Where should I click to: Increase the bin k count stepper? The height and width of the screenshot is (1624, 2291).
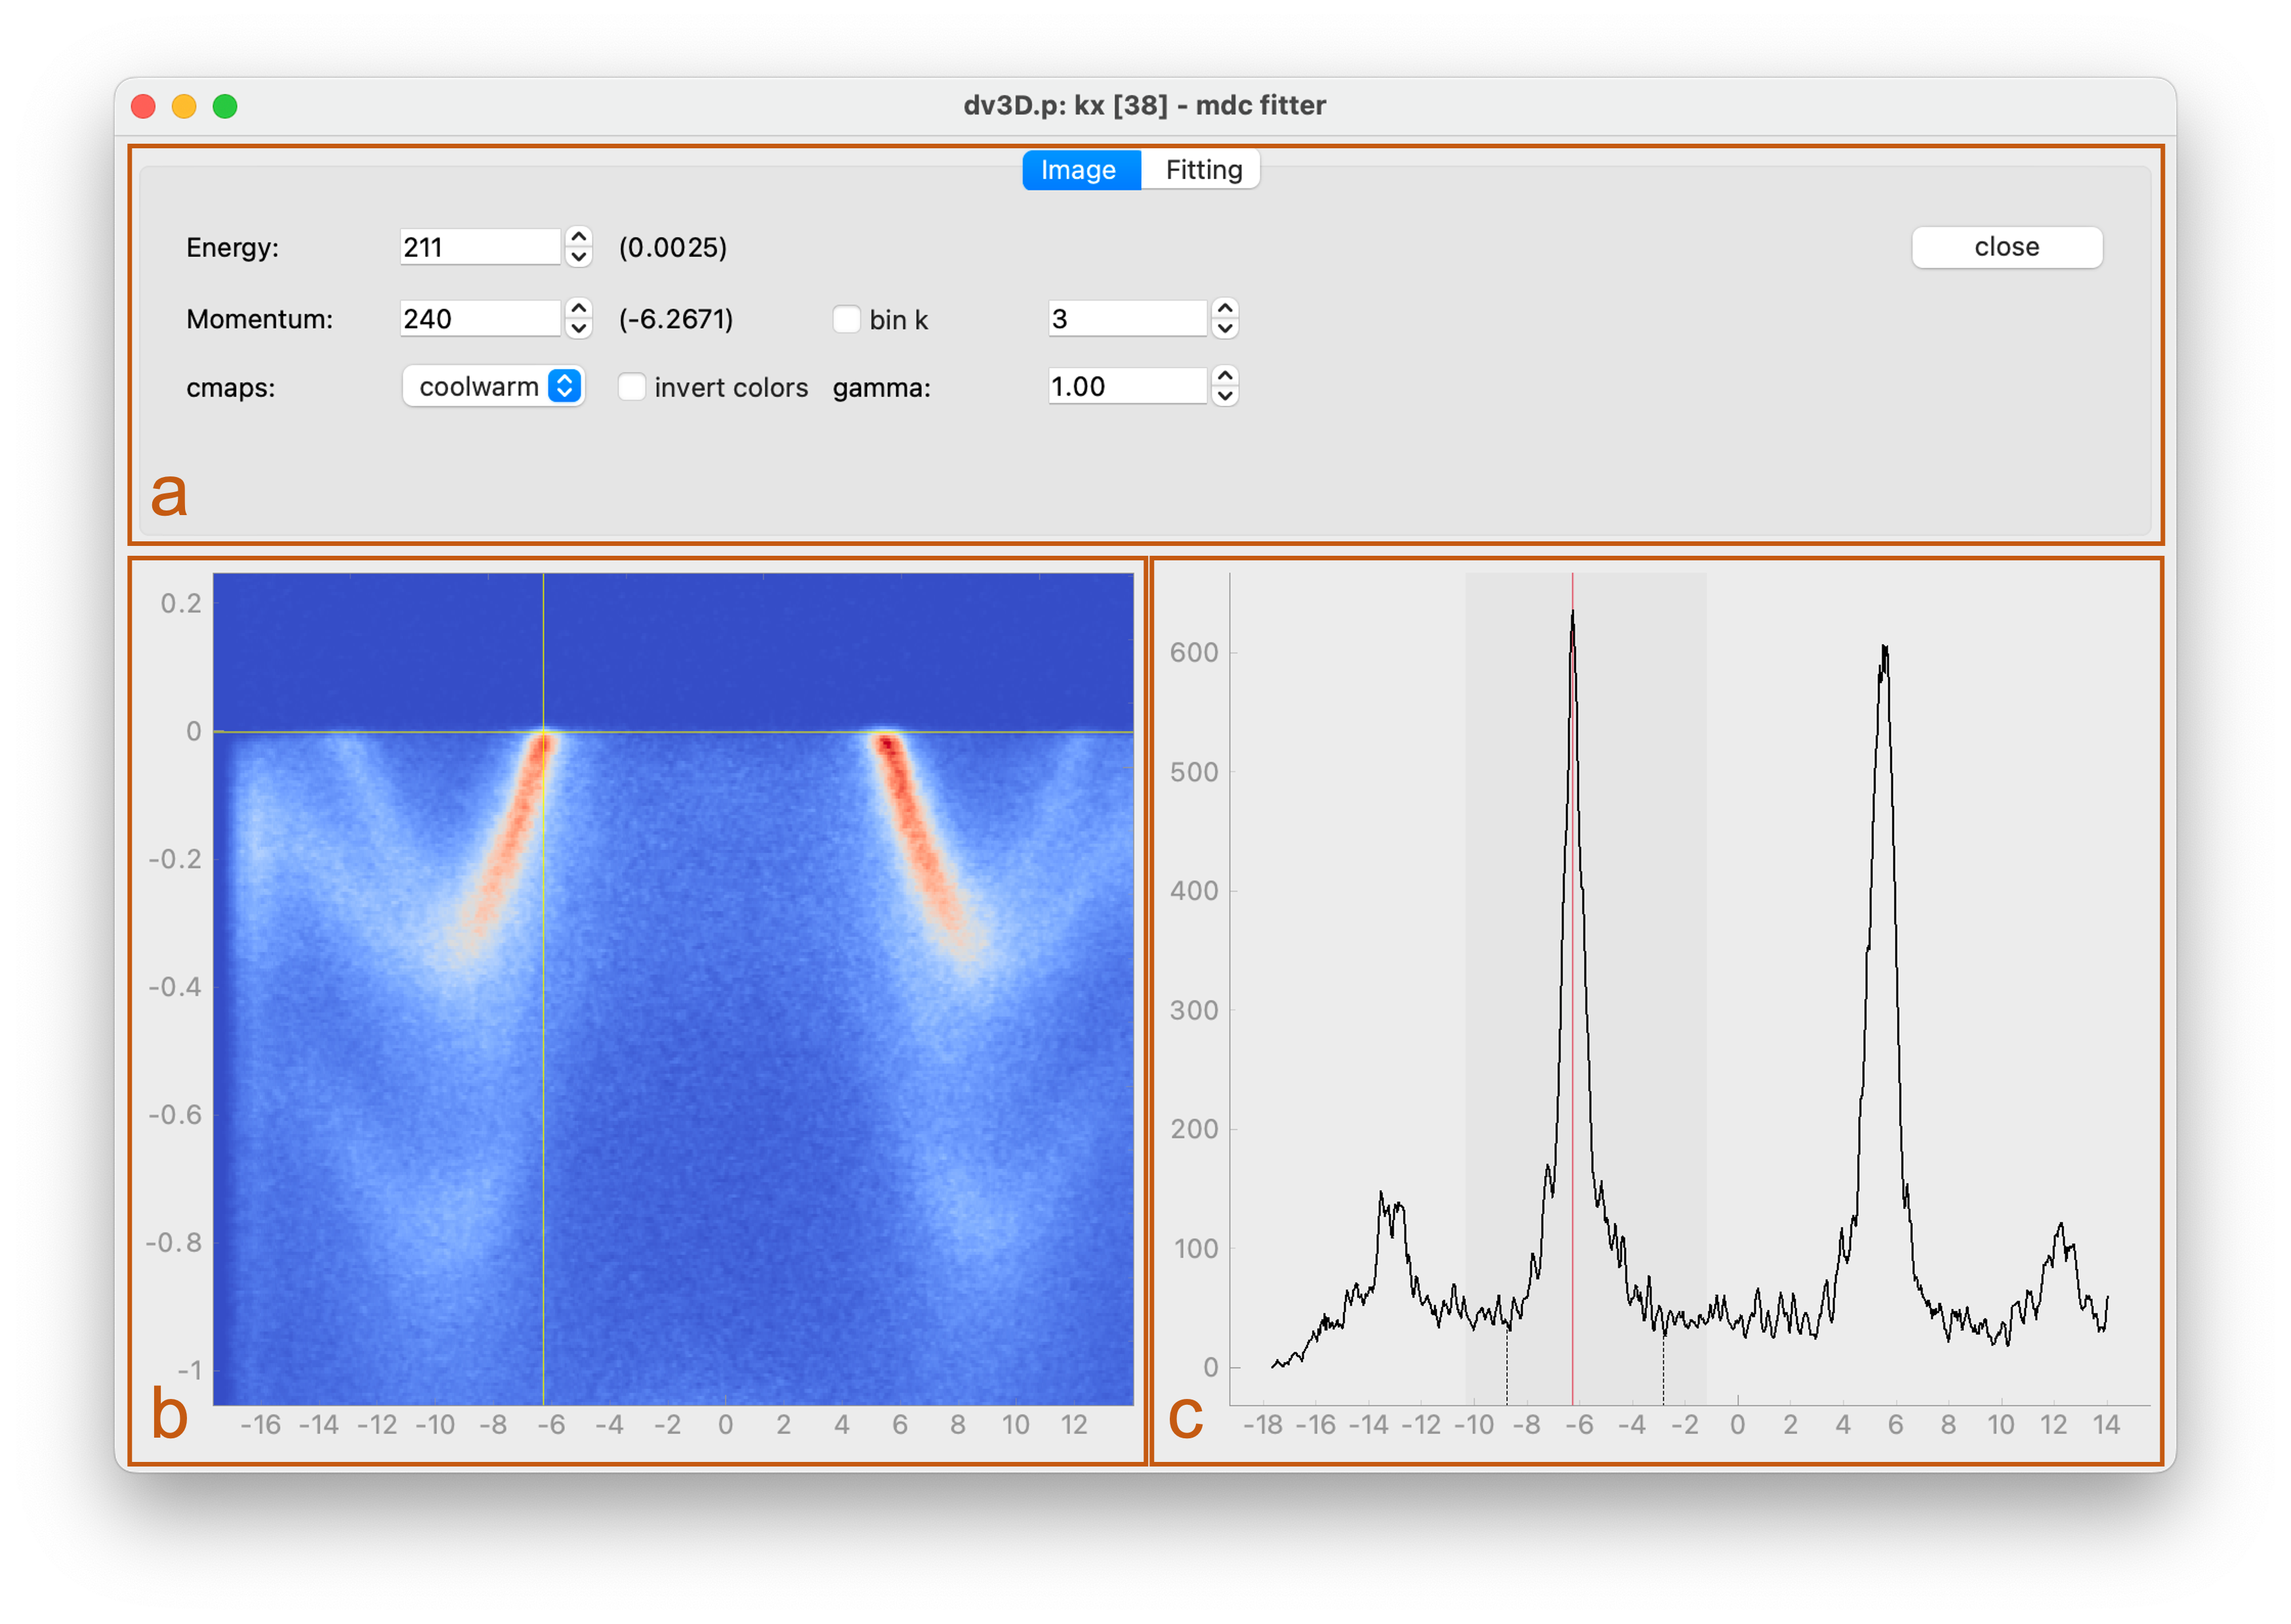tap(1224, 308)
